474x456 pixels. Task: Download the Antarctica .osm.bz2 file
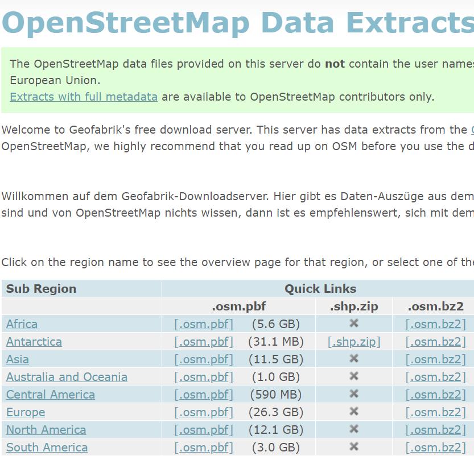[x=436, y=342]
